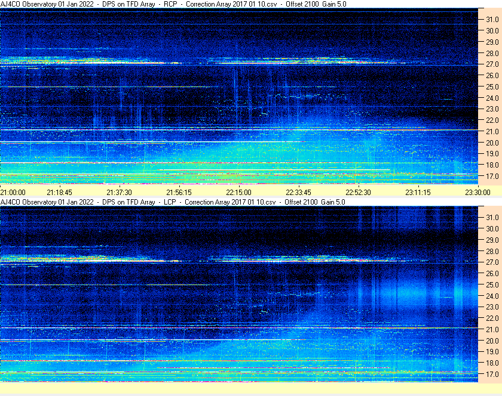The height and width of the screenshot is (396, 502).
Task: Select the 26.0 frequency label on LCP plot
Action: tap(492, 274)
